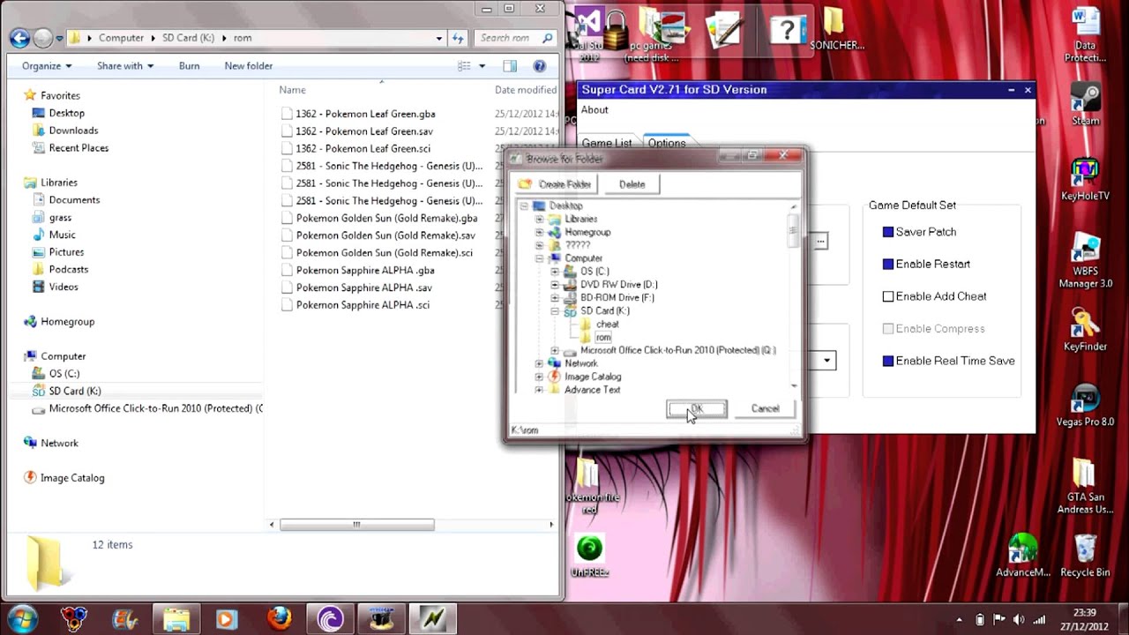Expand Network node in Browse dialog tree
This screenshot has height=635, width=1129.
coord(539,363)
